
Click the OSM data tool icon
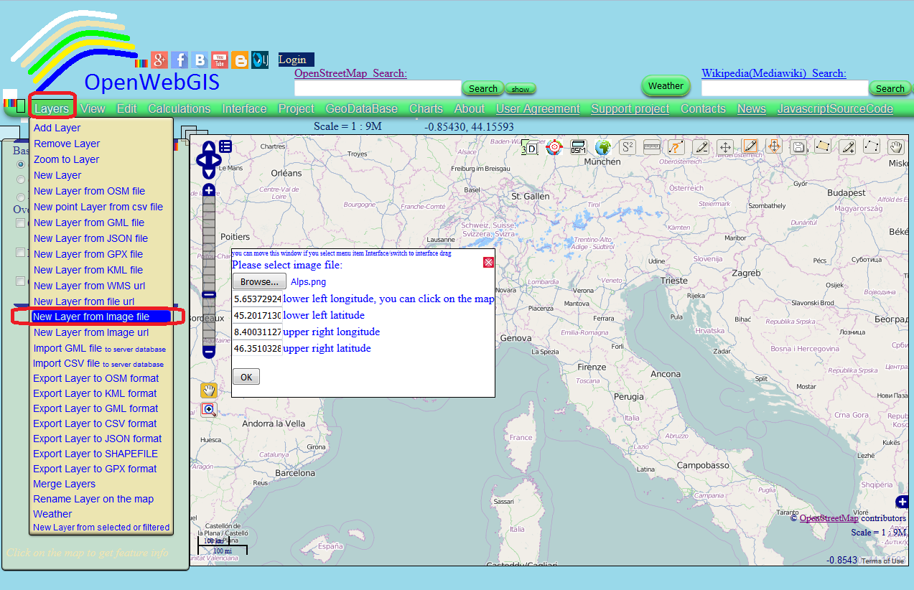tap(578, 147)
